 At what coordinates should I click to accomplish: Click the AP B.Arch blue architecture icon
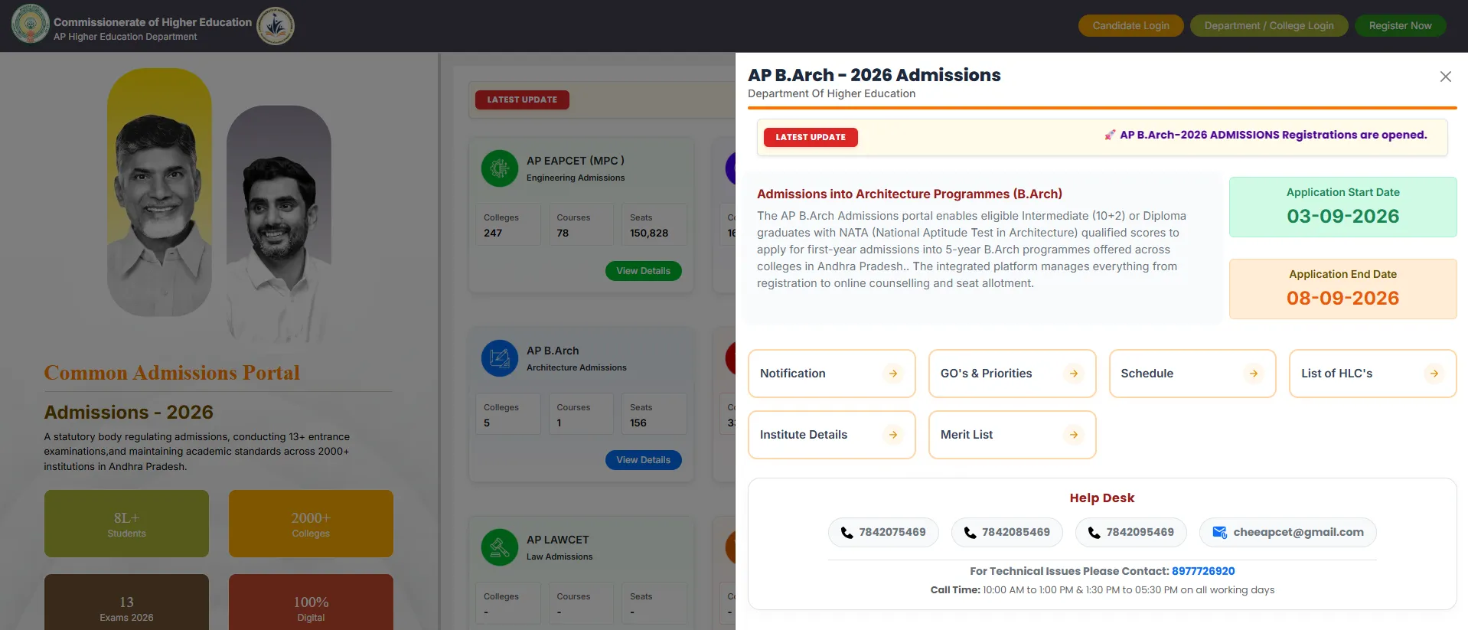(500, 358)
